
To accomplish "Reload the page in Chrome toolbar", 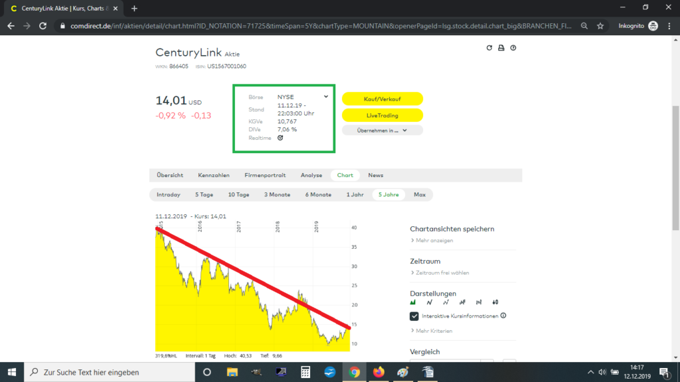I will [x=42, y=26].
